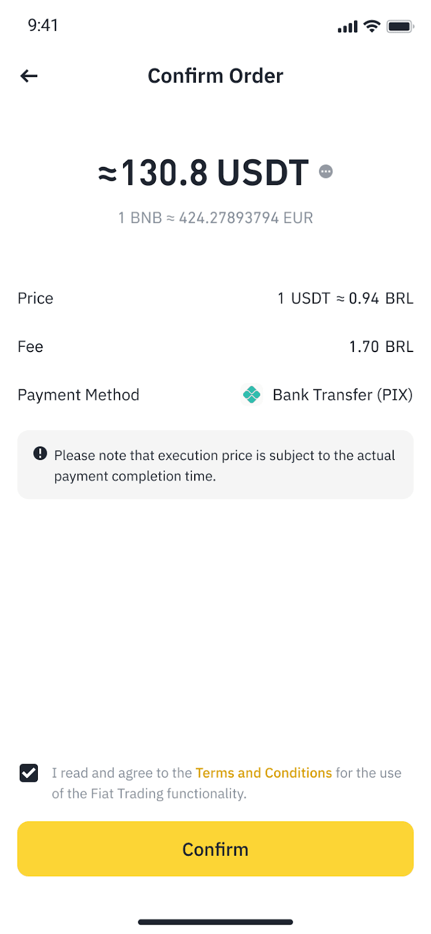The width and height of the screenshot is (431, 934).
Task: Tap the 9:41 clock in status bar
Action: point(43,25)
